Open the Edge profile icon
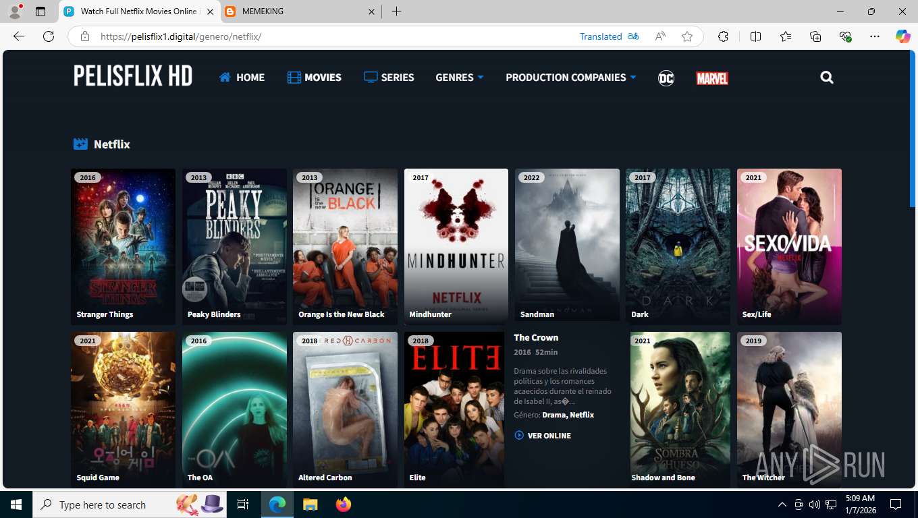 click(15, 11)
